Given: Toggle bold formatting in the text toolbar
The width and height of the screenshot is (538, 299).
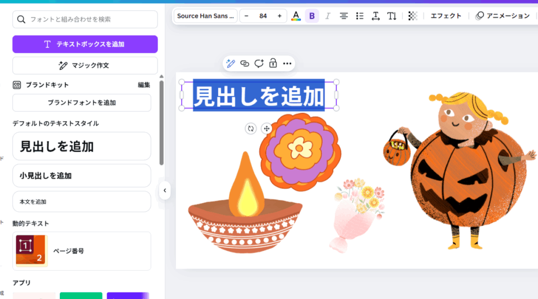Looking at the screenshot, I should 312,16.
